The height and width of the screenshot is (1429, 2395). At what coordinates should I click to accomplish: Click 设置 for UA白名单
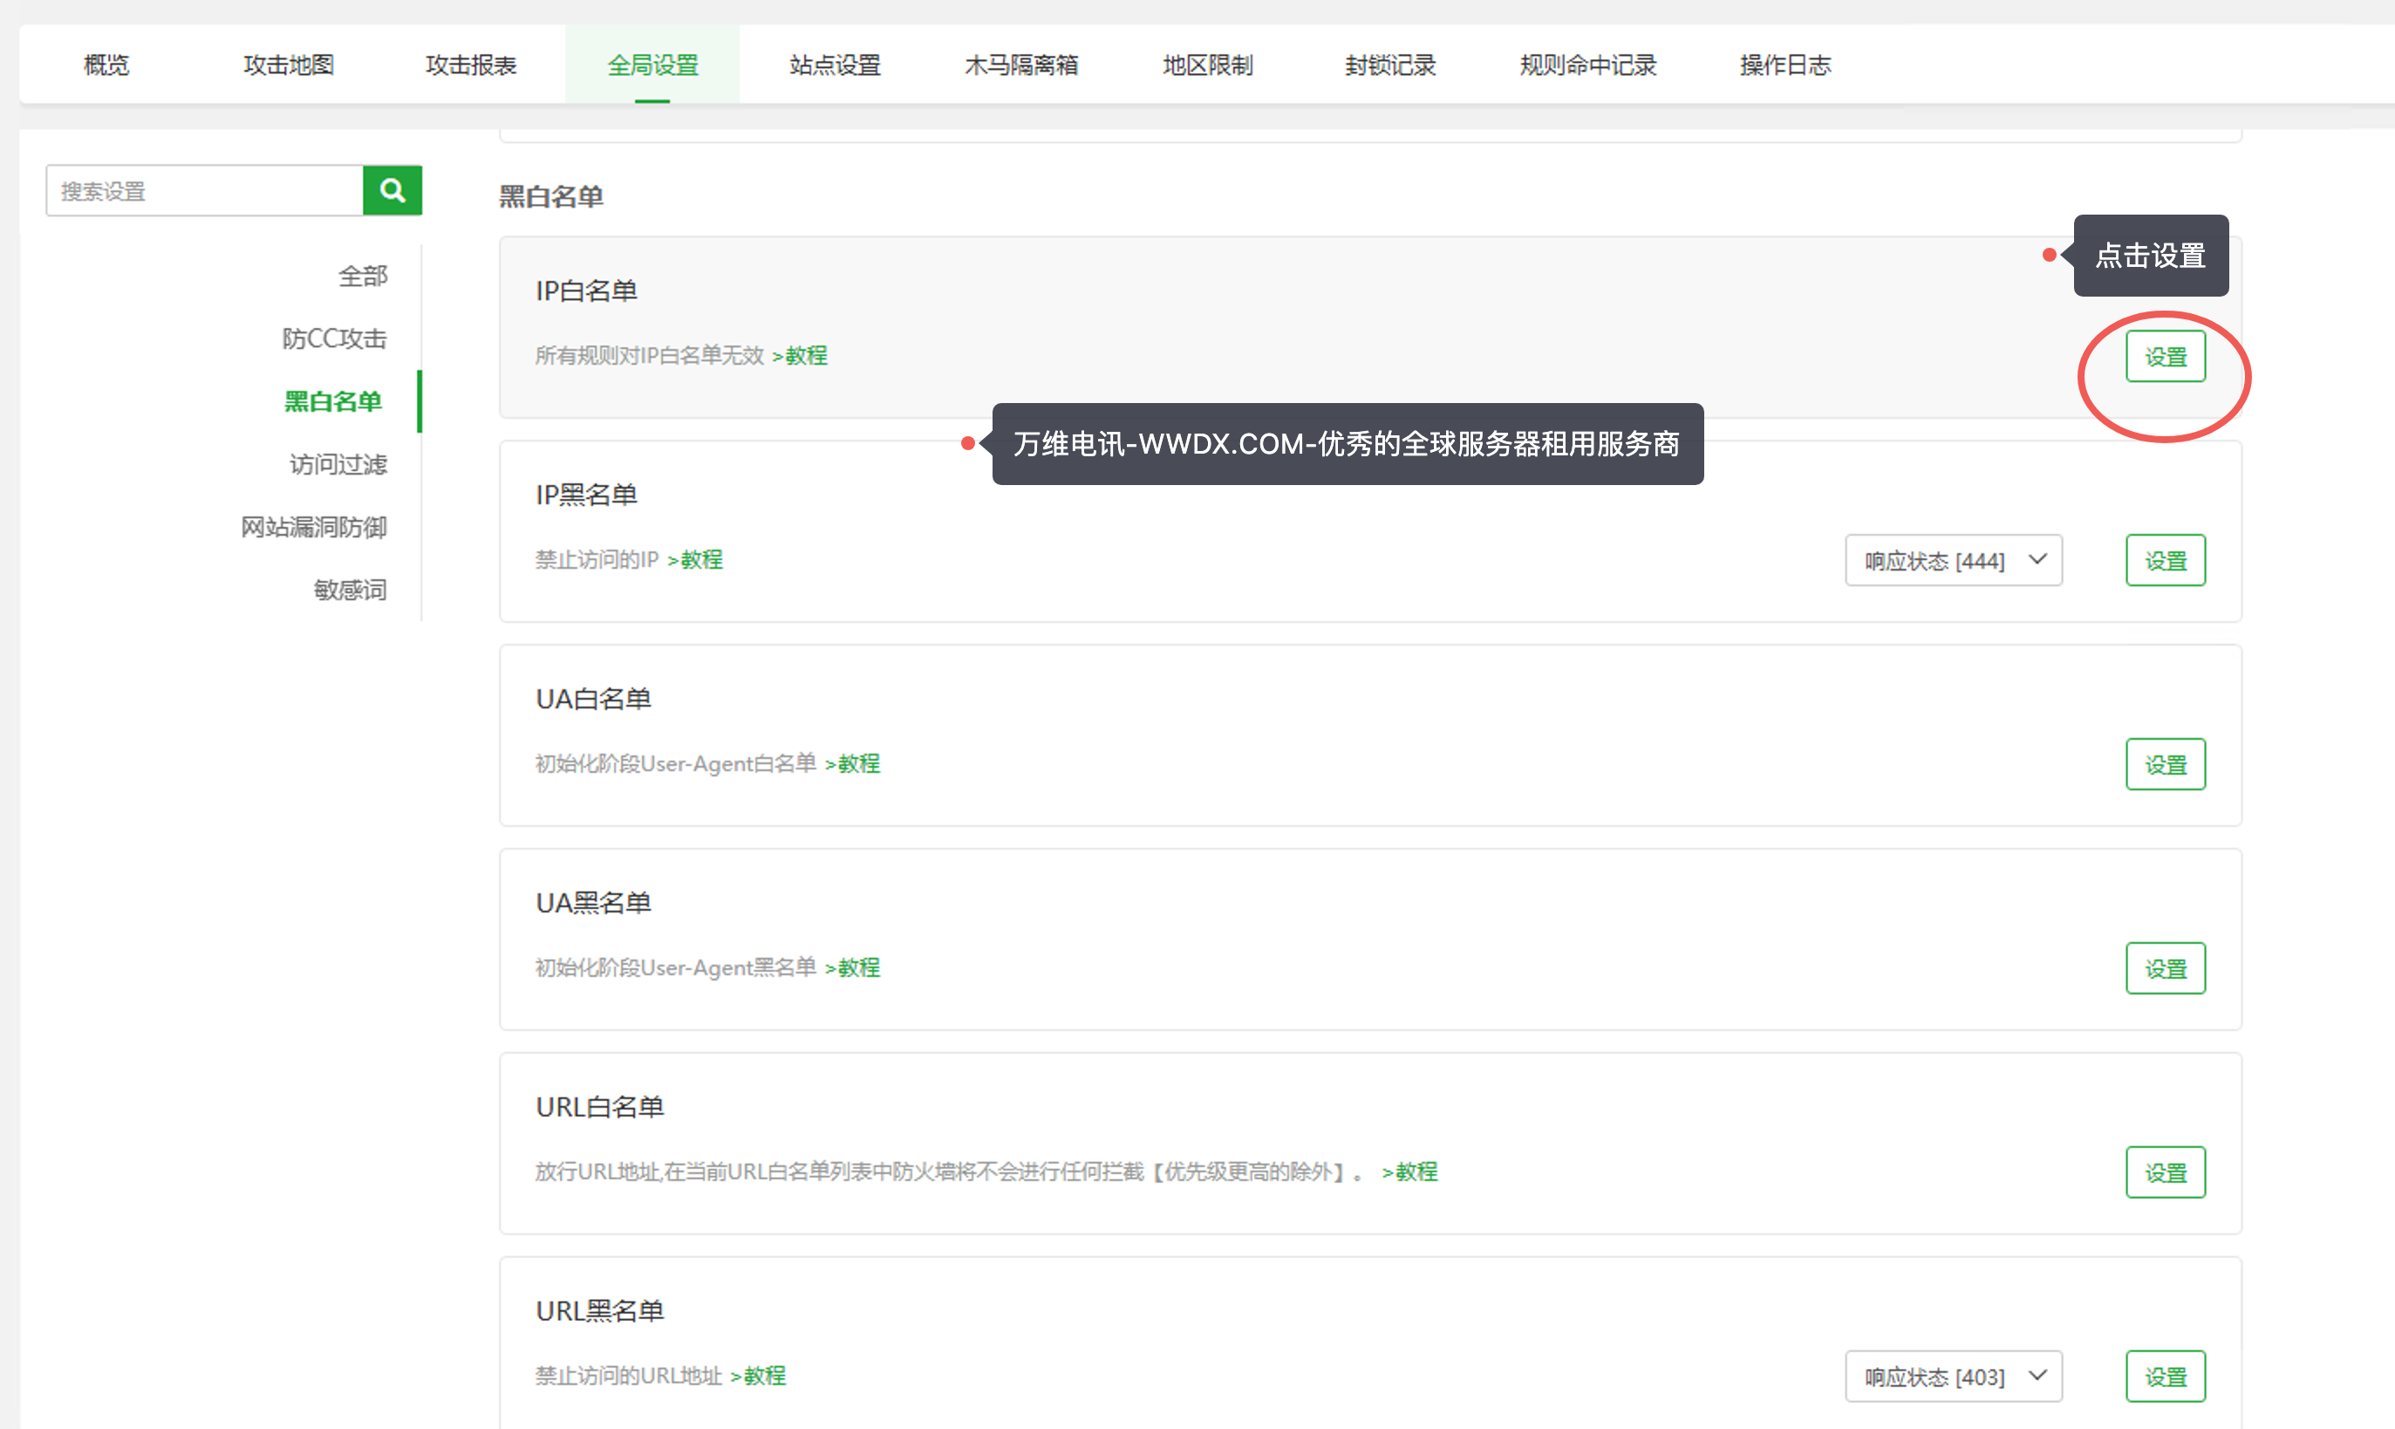[2165, 764]
